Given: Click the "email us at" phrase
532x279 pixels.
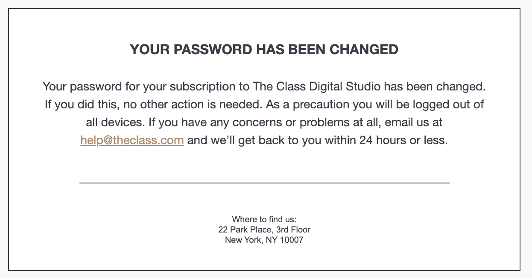Looking at the screenshot, I should [x=414, y=122].
